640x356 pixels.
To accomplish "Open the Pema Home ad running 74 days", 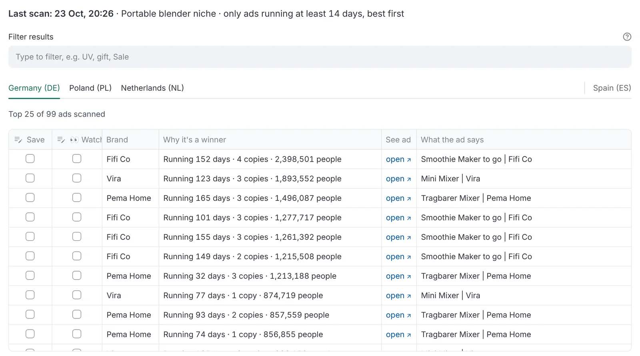I will 398,334.
